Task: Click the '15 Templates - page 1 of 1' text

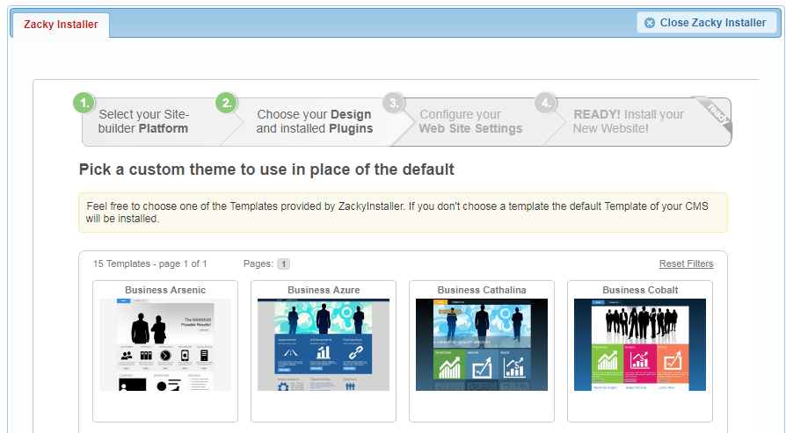Action: tap(149, 263)
